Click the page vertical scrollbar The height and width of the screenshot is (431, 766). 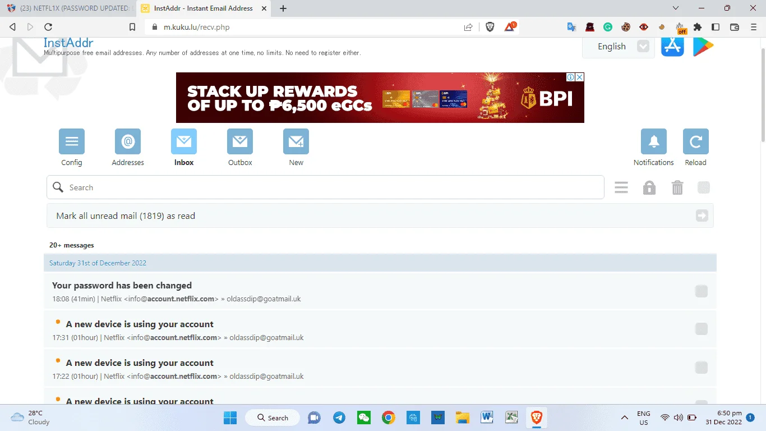tap(763, 95)
